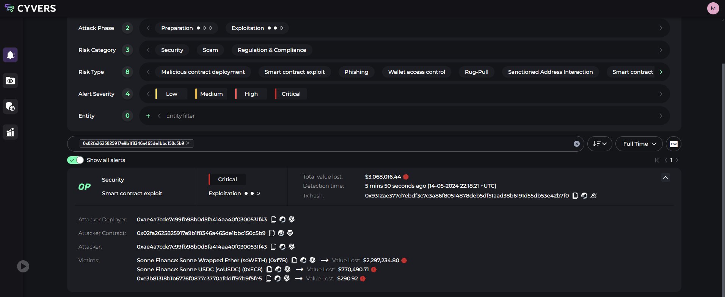Remove the 0x02fa2625 address search chip
725x297 pixels.
point(188,143)
